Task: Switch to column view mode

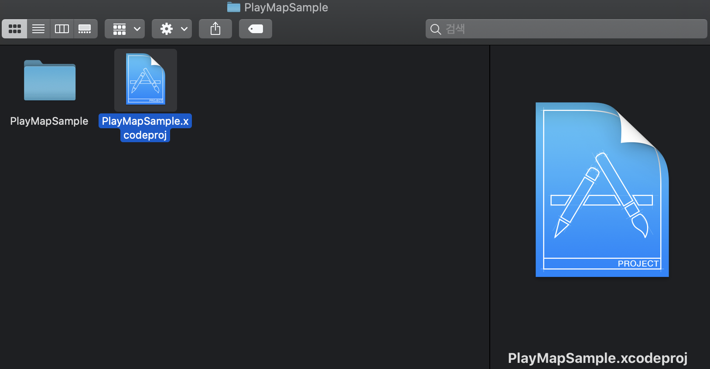Action: (62, 29)
